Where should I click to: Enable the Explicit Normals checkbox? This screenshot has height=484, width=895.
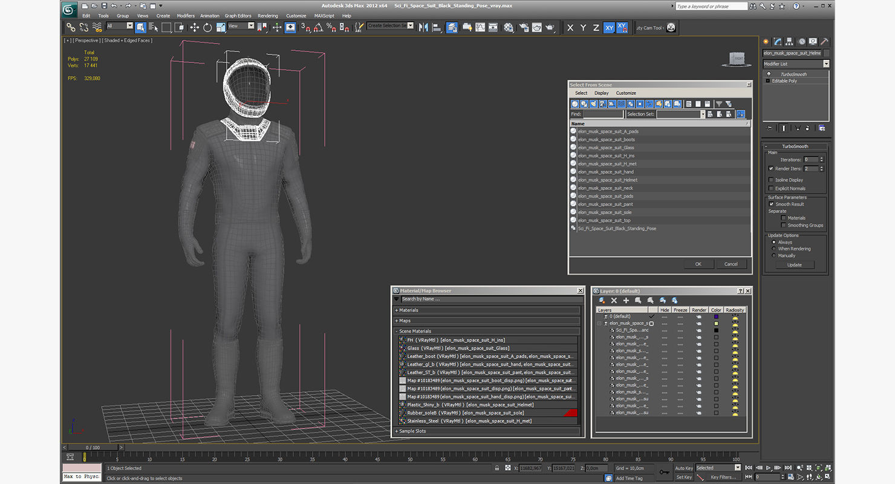(x=770, y=188)
